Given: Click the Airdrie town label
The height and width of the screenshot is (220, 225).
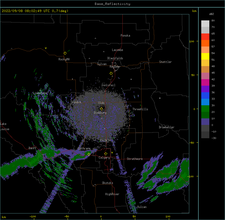Looking at the screenshot, I should (x=105, y=140).
